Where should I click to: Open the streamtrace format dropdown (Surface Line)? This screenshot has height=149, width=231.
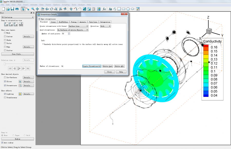pos(78,26)
